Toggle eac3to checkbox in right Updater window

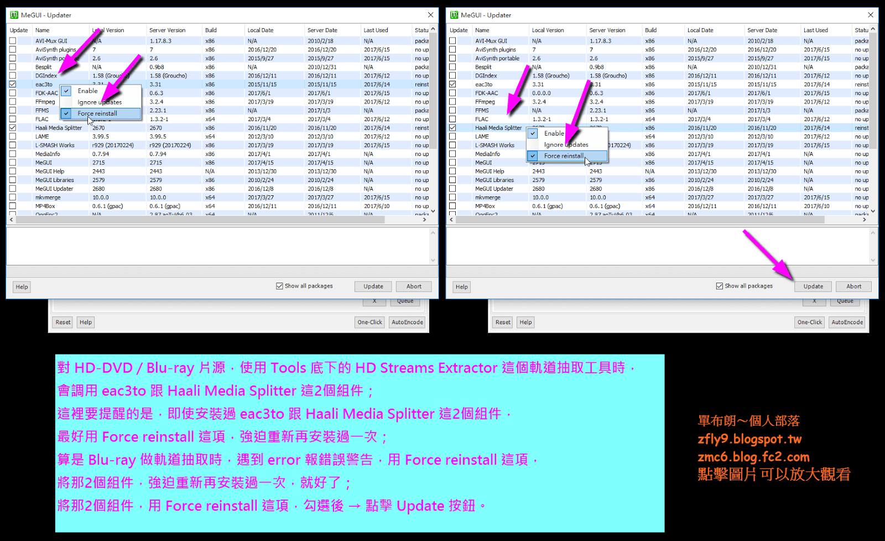[452, 84]
